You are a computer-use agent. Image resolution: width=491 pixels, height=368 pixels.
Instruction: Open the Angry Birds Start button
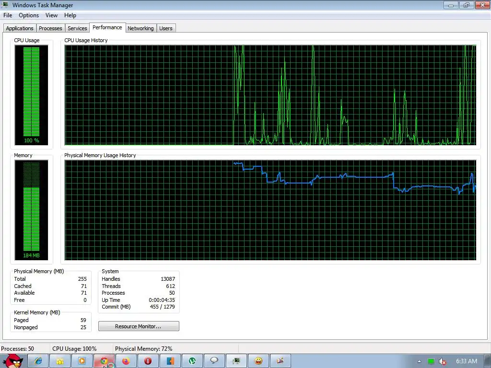coord(12,360)
